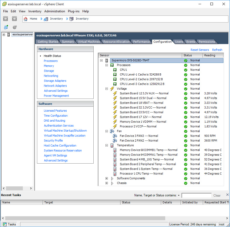Click the Clear button in Recent Tasks
The image size is (230, 227).
coord(217,196)
